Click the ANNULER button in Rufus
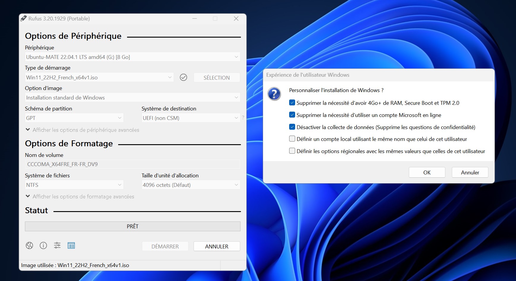Viewport: 516px width, 281px height. pyautogui.click(x=217, y=246)
